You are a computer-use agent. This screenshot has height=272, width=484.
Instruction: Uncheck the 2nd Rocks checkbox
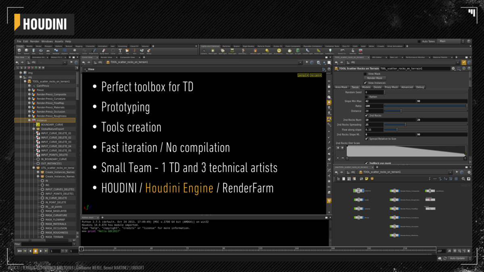[367, 115]
